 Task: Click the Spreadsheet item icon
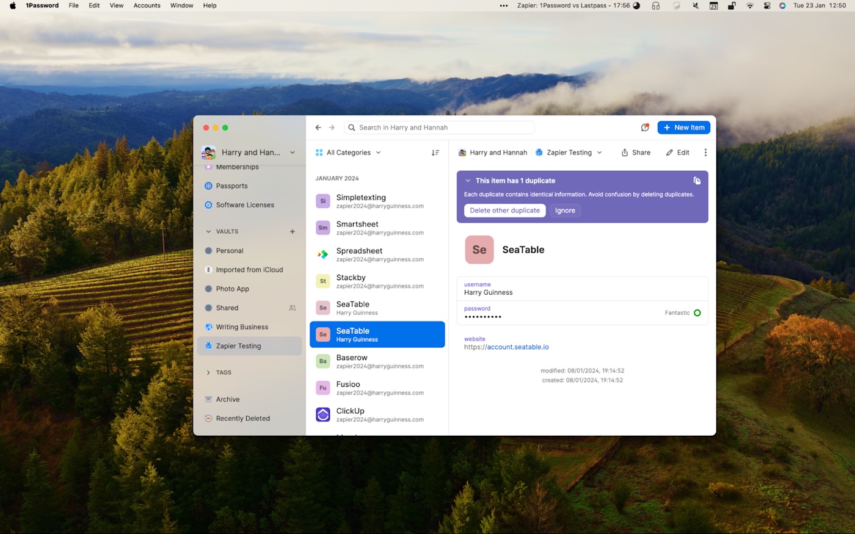323,254
